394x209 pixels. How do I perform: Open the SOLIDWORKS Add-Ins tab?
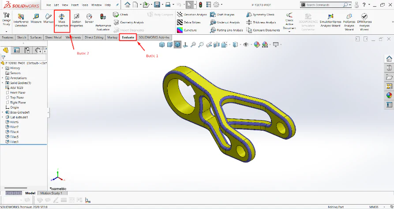click(154, 37)
